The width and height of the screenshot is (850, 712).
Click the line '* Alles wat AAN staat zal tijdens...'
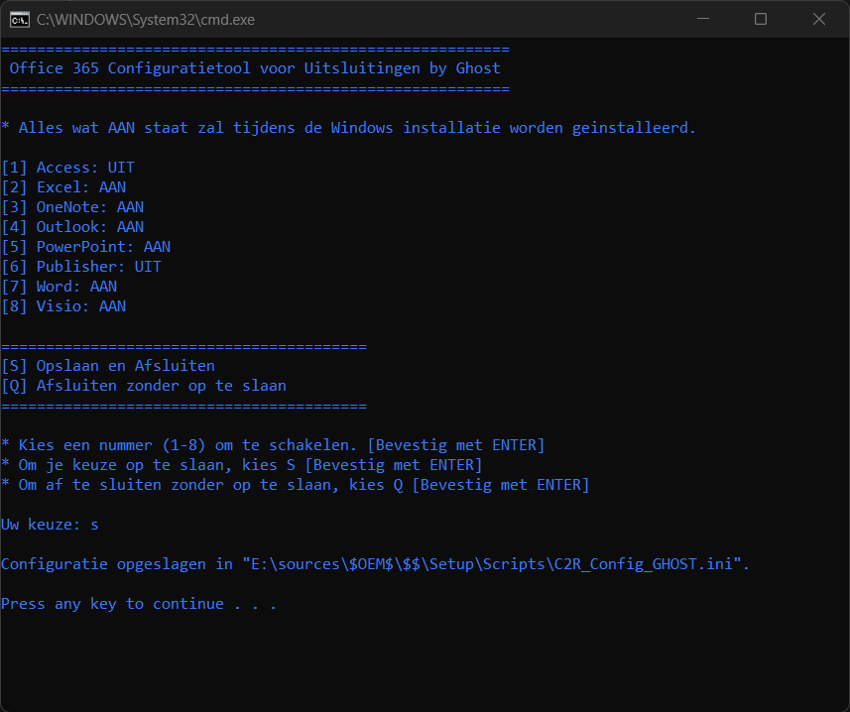[x=348, y=128]
